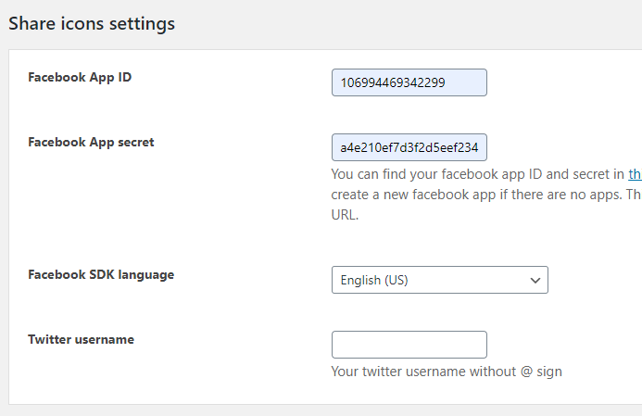Image resolution: width=642 pixels, height=416 pixels.
Task: Click the Facebook App ID input field
Action: click(x=409, y=82)
